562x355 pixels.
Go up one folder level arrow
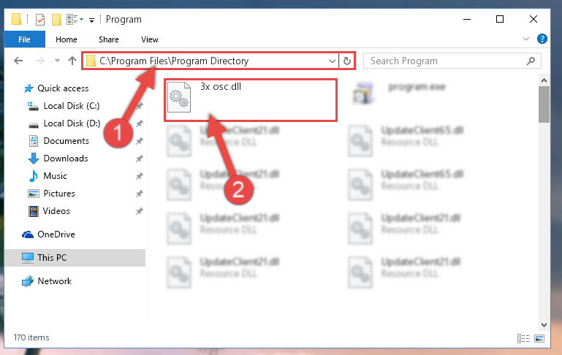click(72, 61)
